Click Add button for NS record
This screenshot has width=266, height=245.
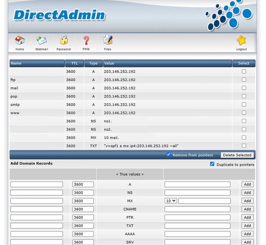247,192
